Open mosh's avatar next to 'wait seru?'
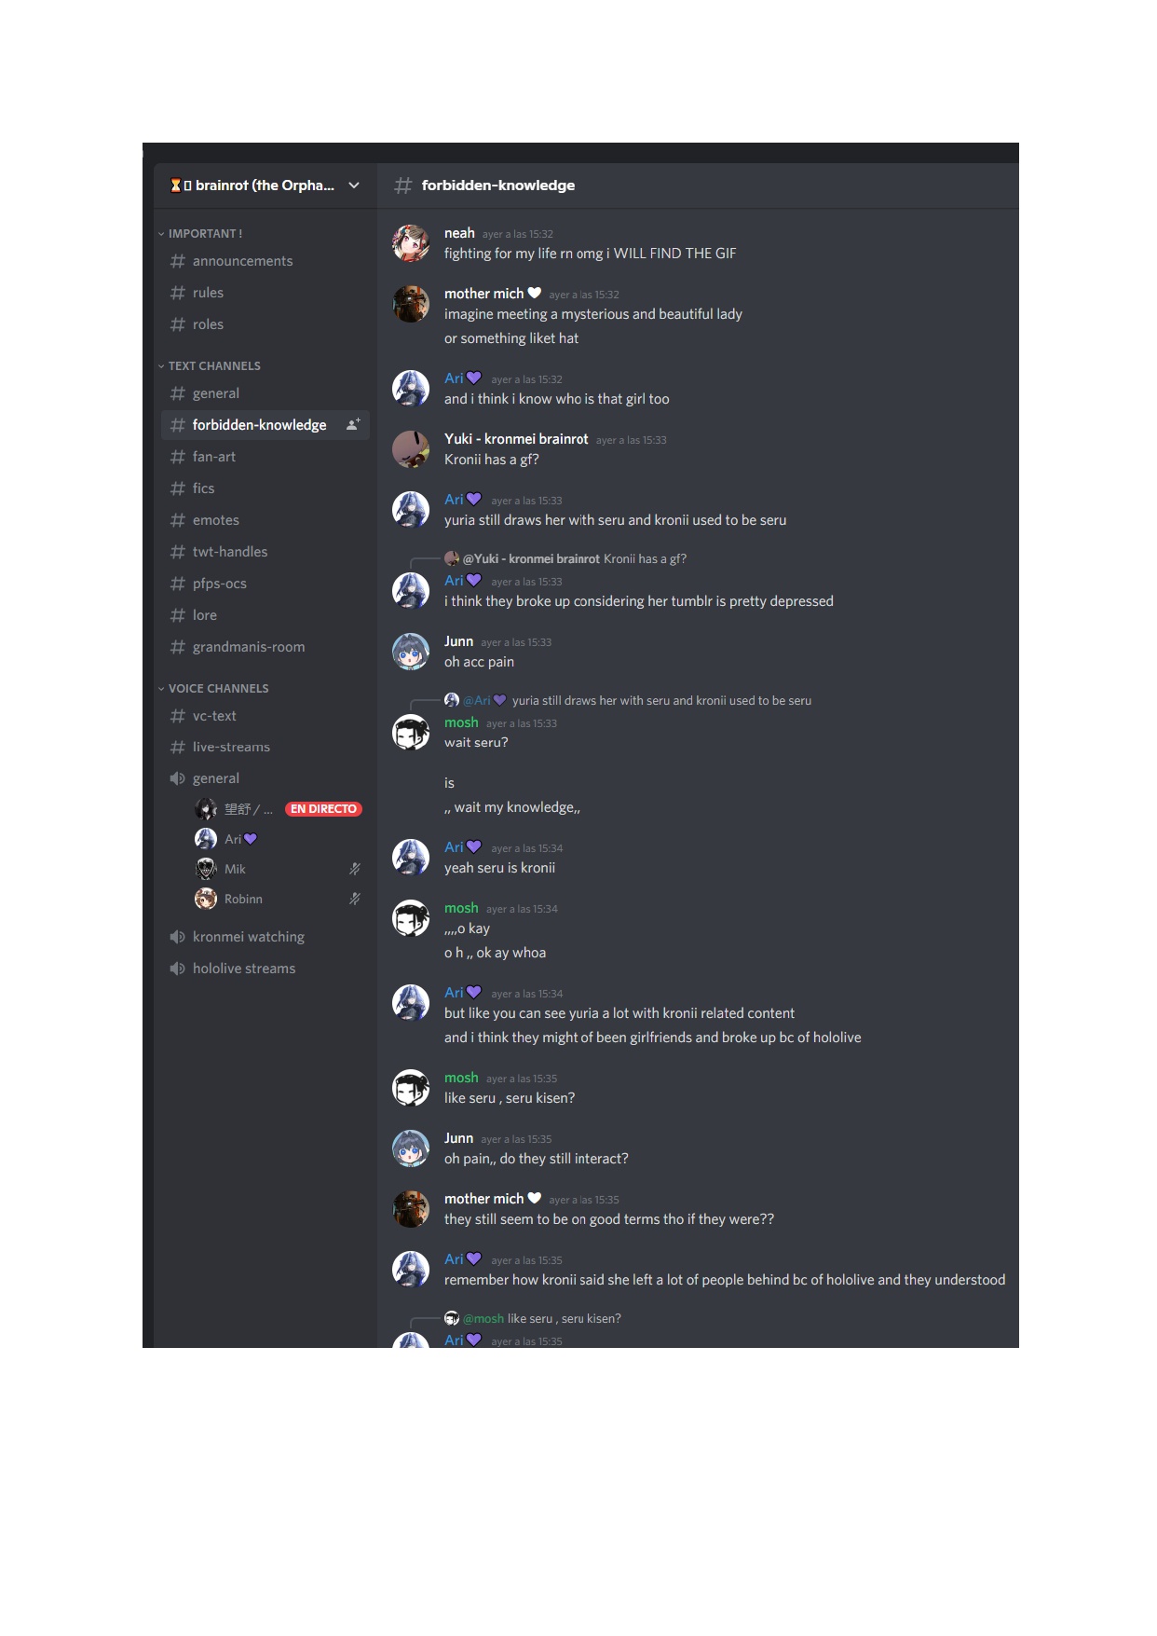Viewport: 1157px width, 1636px height. pyautogui.click(x=411, y=733)
